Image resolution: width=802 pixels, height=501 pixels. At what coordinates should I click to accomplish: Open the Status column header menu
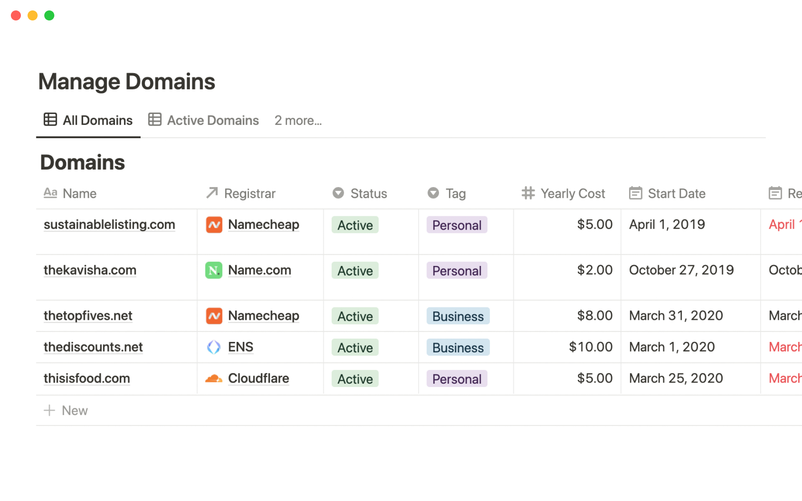(x=360, y=193)
